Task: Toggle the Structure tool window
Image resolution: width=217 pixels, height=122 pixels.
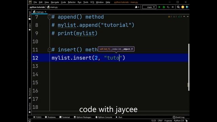Action: pos(29,93)
